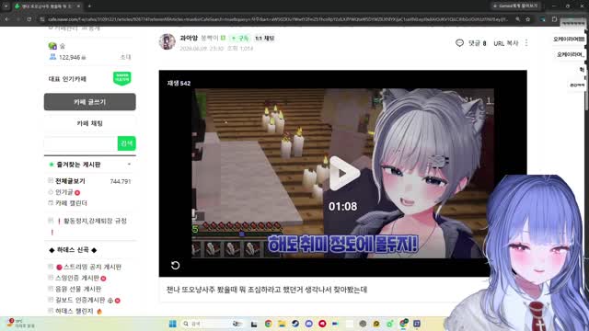Open 스밍인증 게시판
This screenshot has width=589, height=331.
(77, 278)
